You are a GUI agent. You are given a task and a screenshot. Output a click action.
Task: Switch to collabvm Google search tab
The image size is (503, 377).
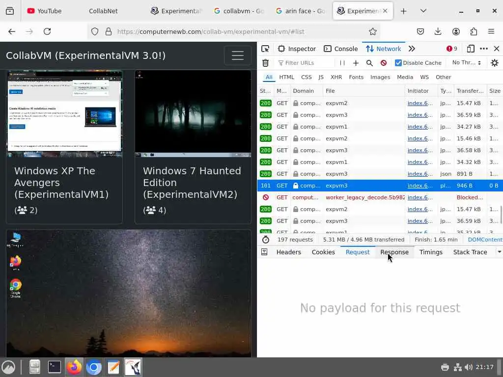239,11
